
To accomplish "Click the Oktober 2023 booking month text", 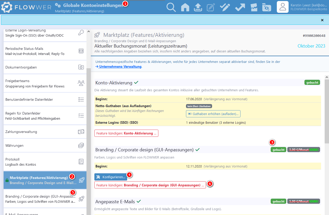I will (x=311, y=46).
